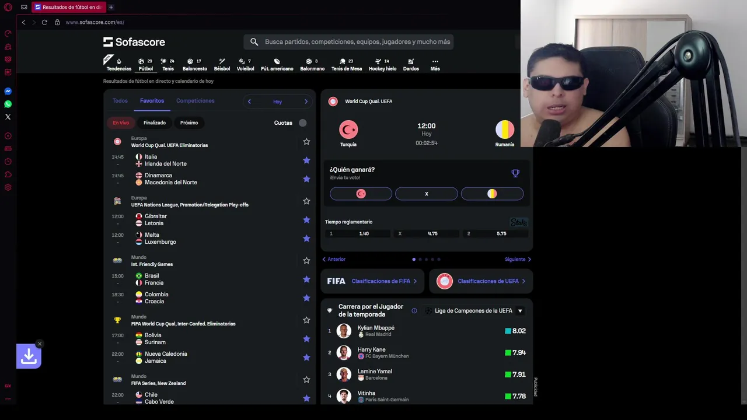Vote X for a draw
The image size is (747, 420).
(x=427, y=194)
